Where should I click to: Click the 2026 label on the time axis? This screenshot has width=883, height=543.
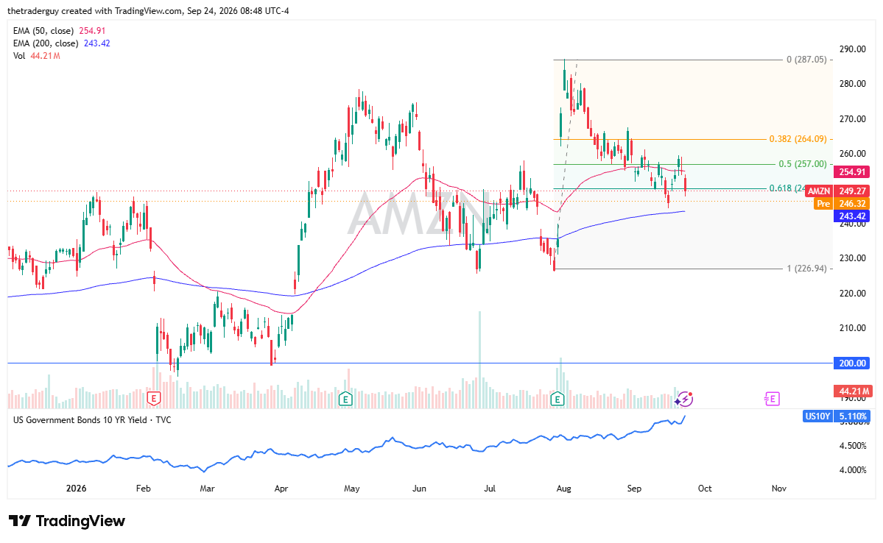point(76,489)
